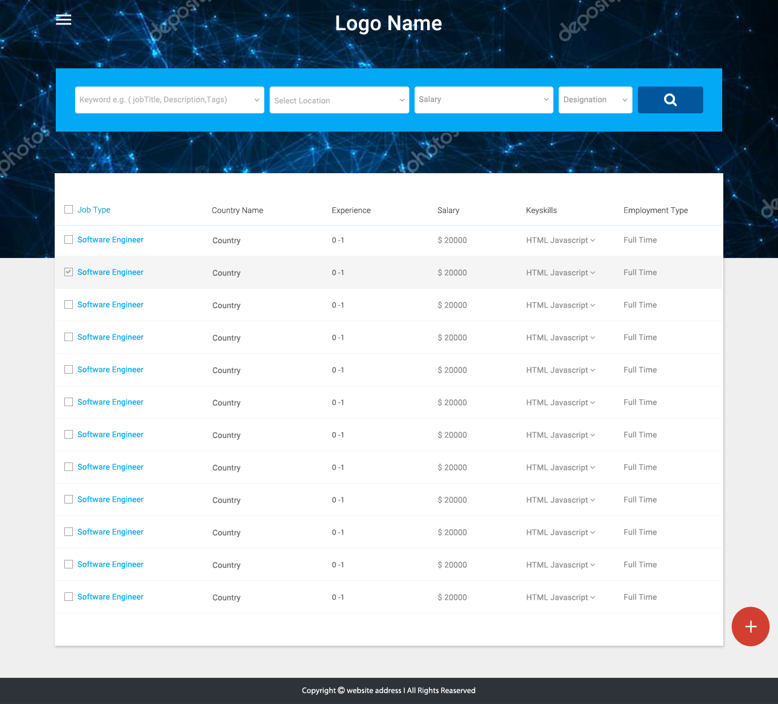The width and height of the screenshot is (778, 704).
Task: Open Software Engineer link in the highlighted row
Action: coord(110,272)
